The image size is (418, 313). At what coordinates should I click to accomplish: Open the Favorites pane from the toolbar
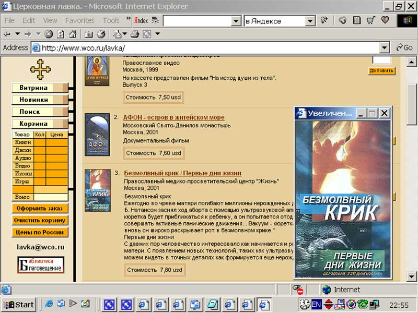click(88, 34)
